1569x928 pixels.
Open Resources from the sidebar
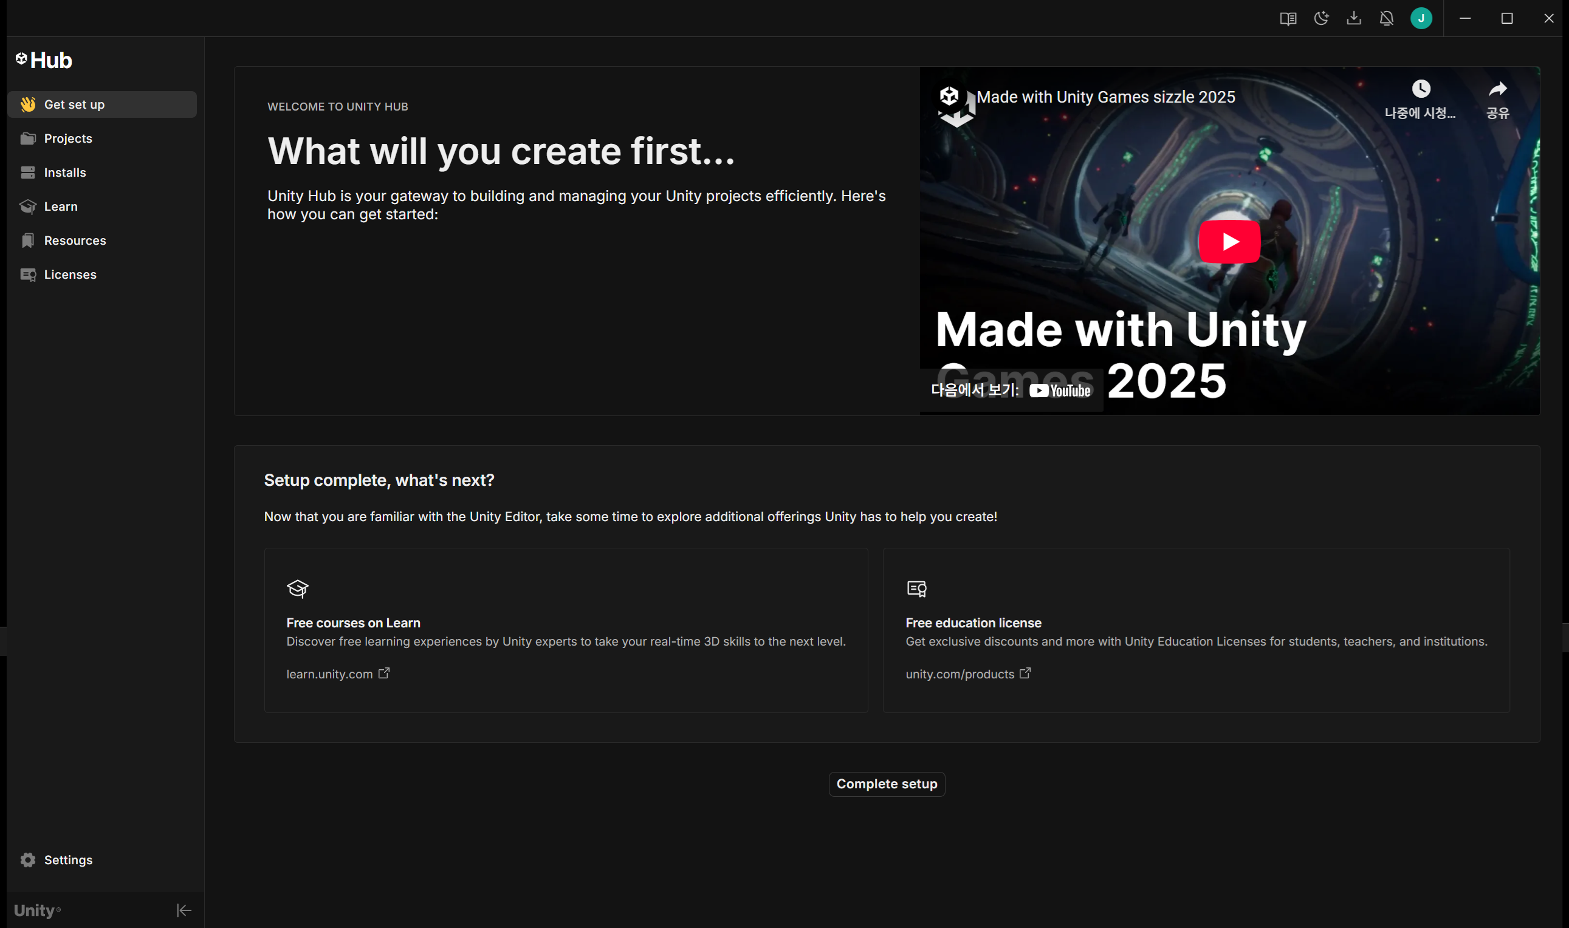tap(75, 241)
